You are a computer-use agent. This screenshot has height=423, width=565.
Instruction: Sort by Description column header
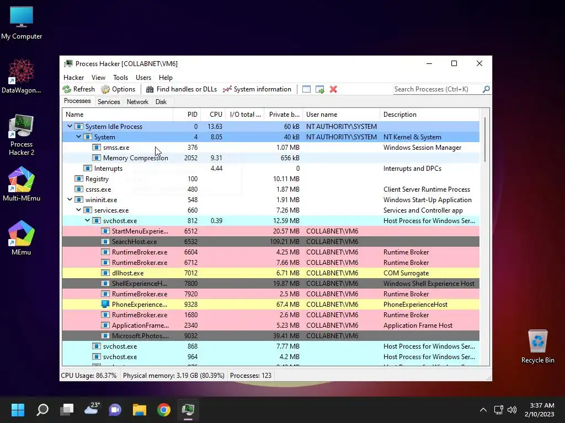coord(429,115)
